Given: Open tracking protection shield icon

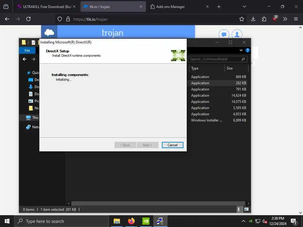Looking at the screenshot, I should pos(60,19).
